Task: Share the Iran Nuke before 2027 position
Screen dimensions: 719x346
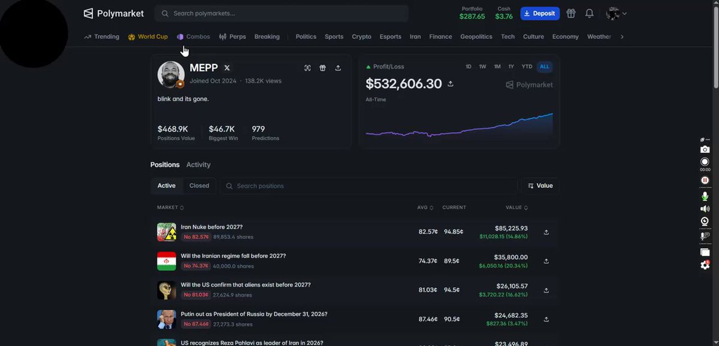Action: pyautogui.click(x=546, y=232)
